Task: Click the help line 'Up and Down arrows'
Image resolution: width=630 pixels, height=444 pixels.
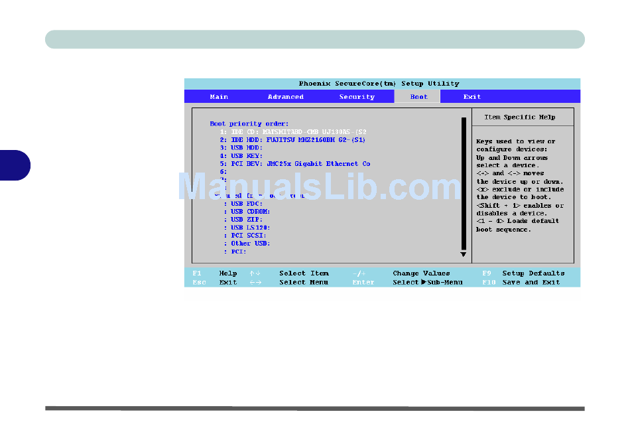Action: (x=512, y=158)
